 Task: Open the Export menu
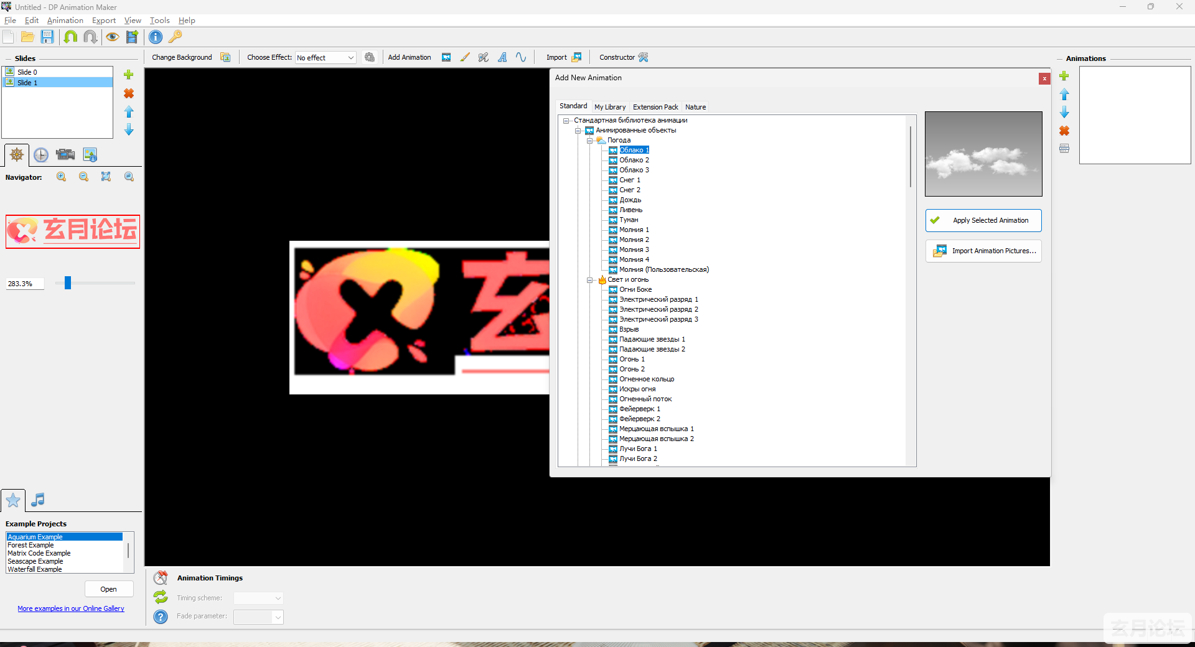[x=104, y=21]
